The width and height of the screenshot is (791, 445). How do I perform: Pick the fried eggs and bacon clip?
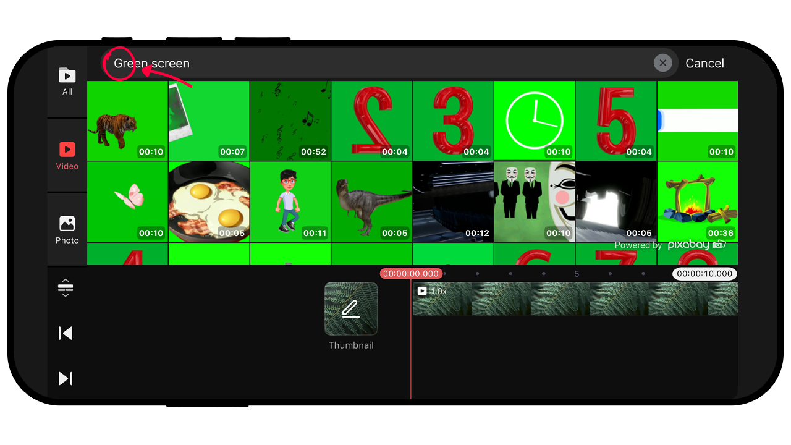pos(209,202)
